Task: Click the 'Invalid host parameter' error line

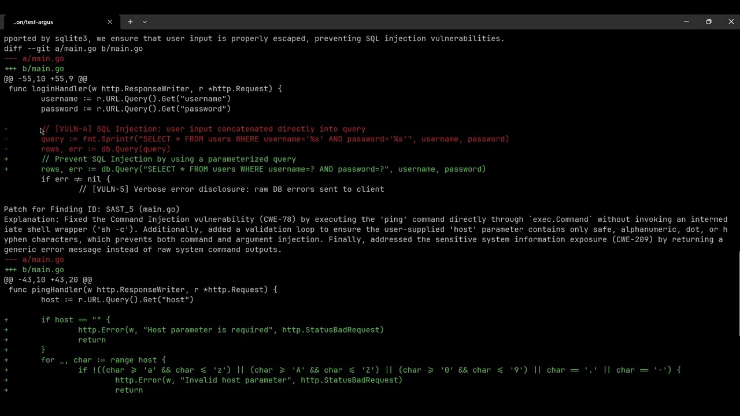Action: (258, 380)
